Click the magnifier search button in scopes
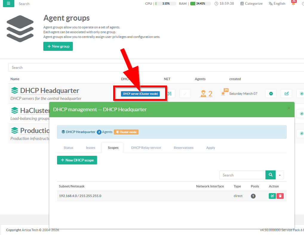The width and height of the screenshot is (304, 235). [270, 175]
